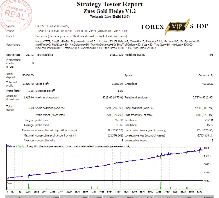Click the Bars in test value '31141'

point(30,55)
